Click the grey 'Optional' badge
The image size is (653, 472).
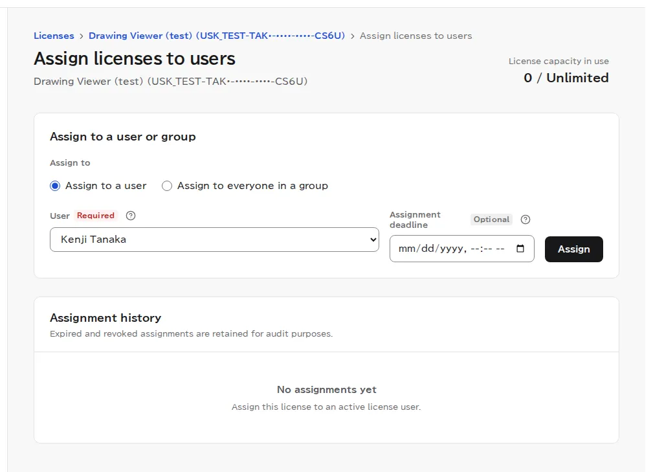491,219
